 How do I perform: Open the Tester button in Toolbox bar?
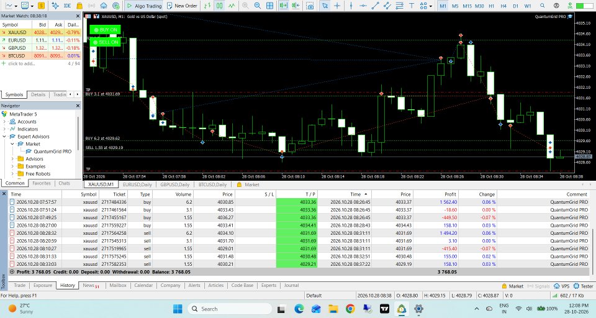(x=584, y=286)
